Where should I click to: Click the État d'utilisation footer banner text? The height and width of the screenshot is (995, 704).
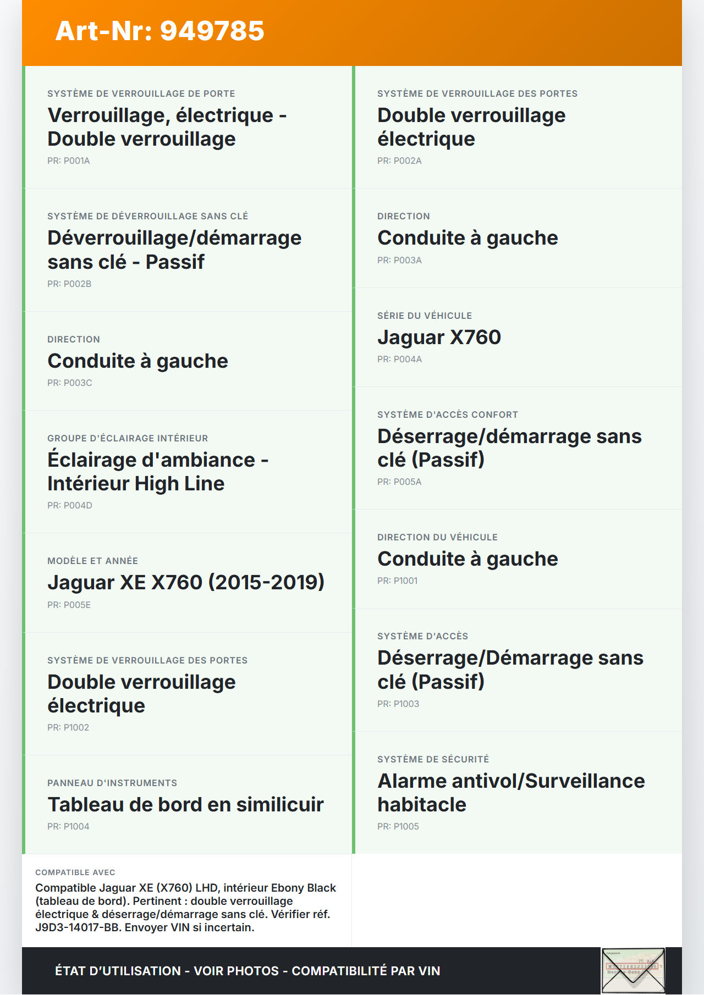[x=248, y=971]
